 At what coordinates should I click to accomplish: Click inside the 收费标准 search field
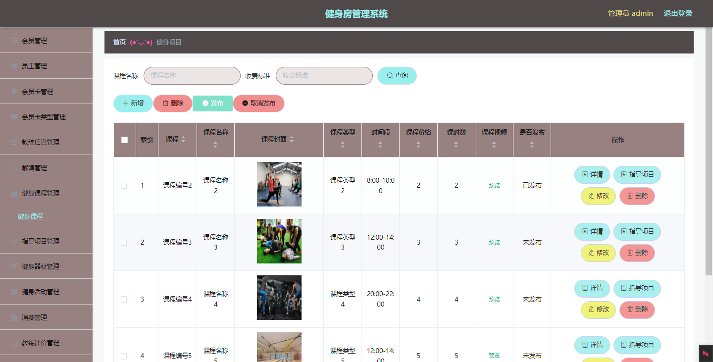point(324,76)
